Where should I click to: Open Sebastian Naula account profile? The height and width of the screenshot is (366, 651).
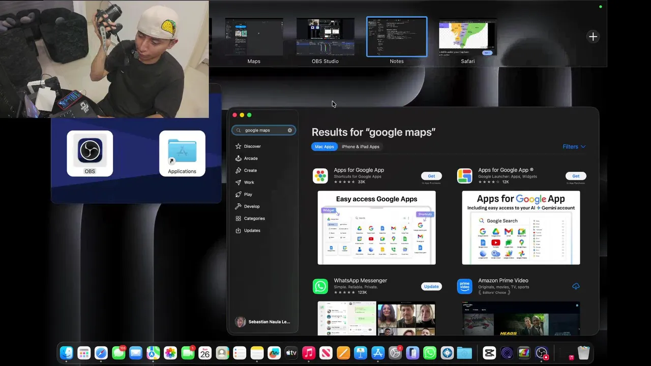point(262,322)
